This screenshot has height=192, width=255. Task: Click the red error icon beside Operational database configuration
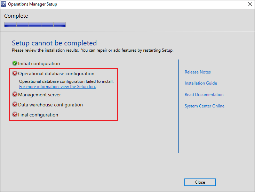15,73
